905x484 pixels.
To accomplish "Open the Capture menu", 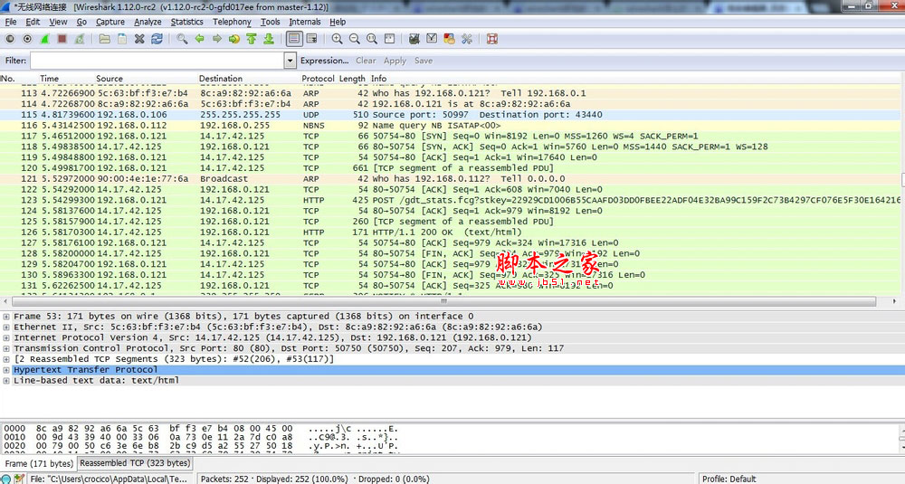I will (x=110, y=22).
